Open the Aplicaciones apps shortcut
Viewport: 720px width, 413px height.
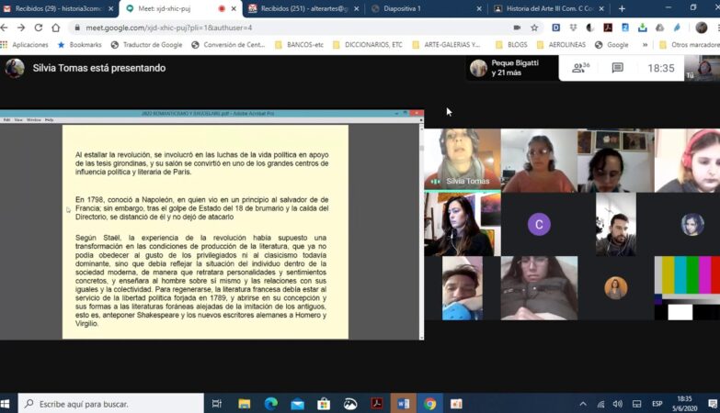click(x=24, y=45)
